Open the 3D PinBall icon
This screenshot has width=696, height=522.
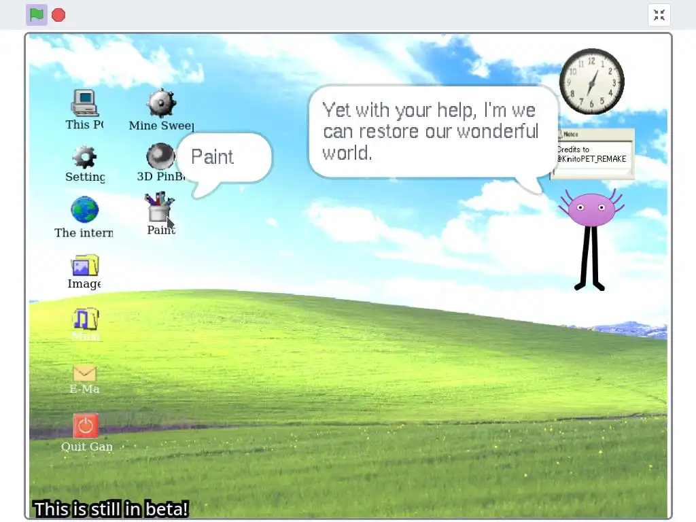coord(160,156)
